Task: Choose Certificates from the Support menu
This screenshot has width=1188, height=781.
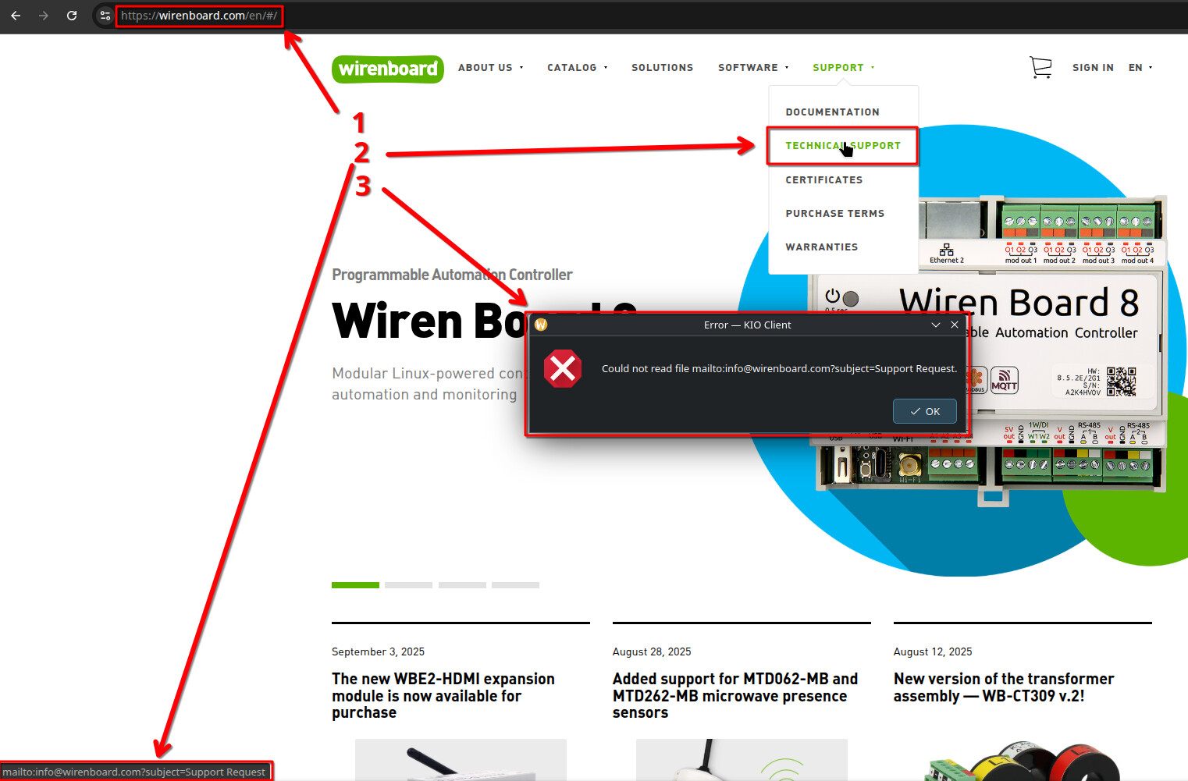Action: coord(823,180)
